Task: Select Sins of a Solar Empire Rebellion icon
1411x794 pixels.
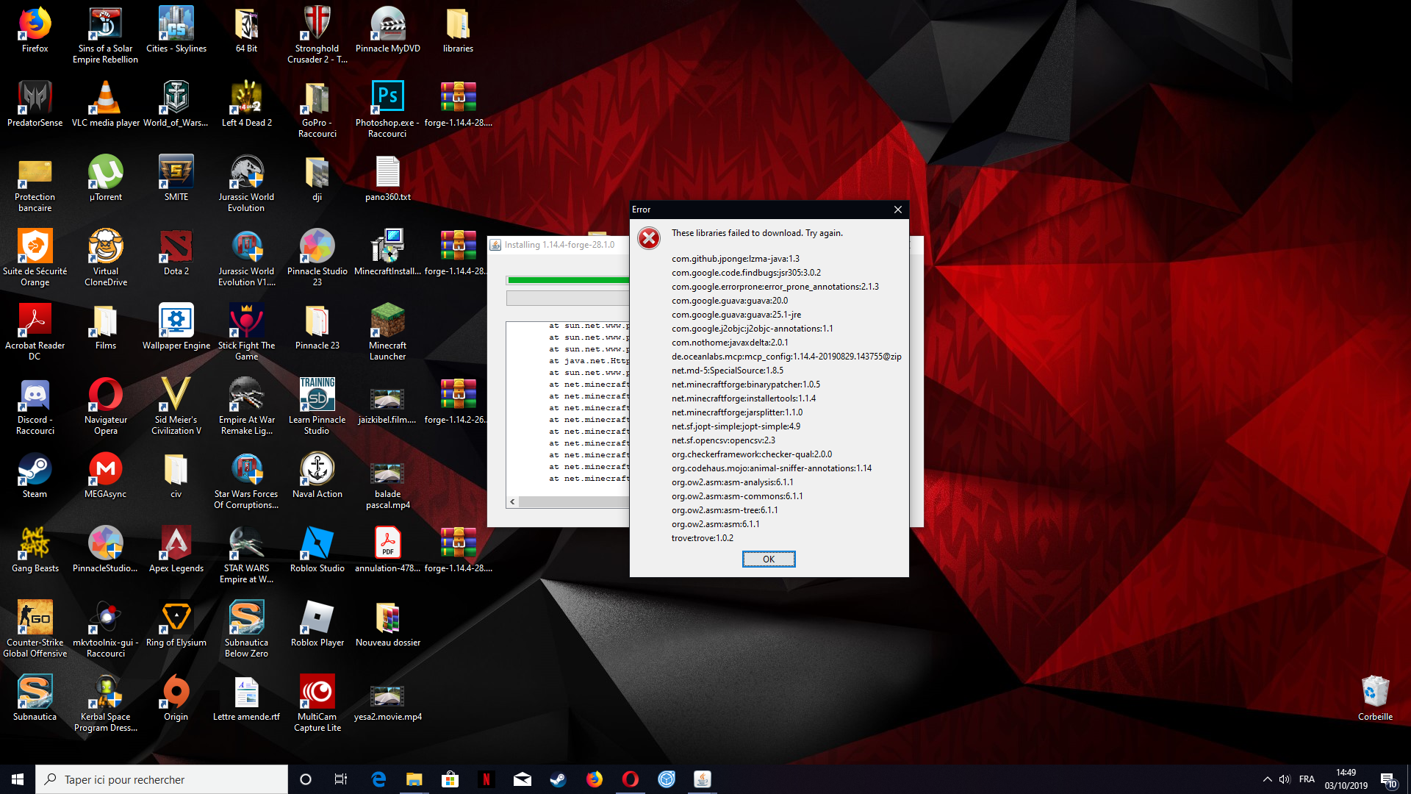Action: [105, 35]
